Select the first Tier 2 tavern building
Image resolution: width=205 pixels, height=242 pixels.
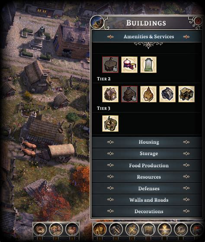110,94
